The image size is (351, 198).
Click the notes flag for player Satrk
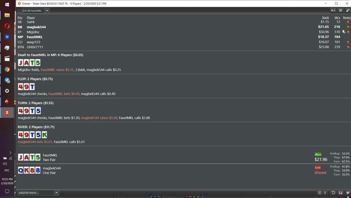pos(348,22)
